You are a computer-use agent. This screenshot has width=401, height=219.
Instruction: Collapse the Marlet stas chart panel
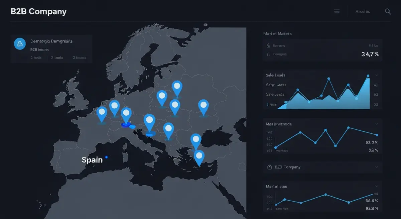click(x=377, y=186)
